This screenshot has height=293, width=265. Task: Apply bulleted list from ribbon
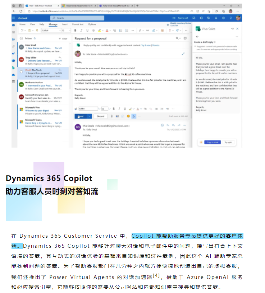(x=120, y=30)
